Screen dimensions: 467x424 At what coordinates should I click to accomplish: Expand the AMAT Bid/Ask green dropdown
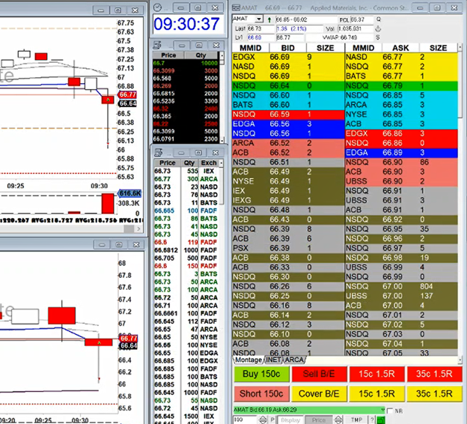pos(382,411)
